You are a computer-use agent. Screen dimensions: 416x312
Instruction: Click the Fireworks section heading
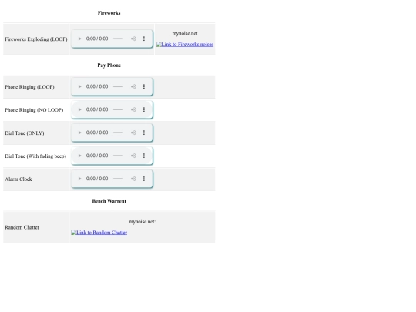pyautogui.click(x=109, y=13)
